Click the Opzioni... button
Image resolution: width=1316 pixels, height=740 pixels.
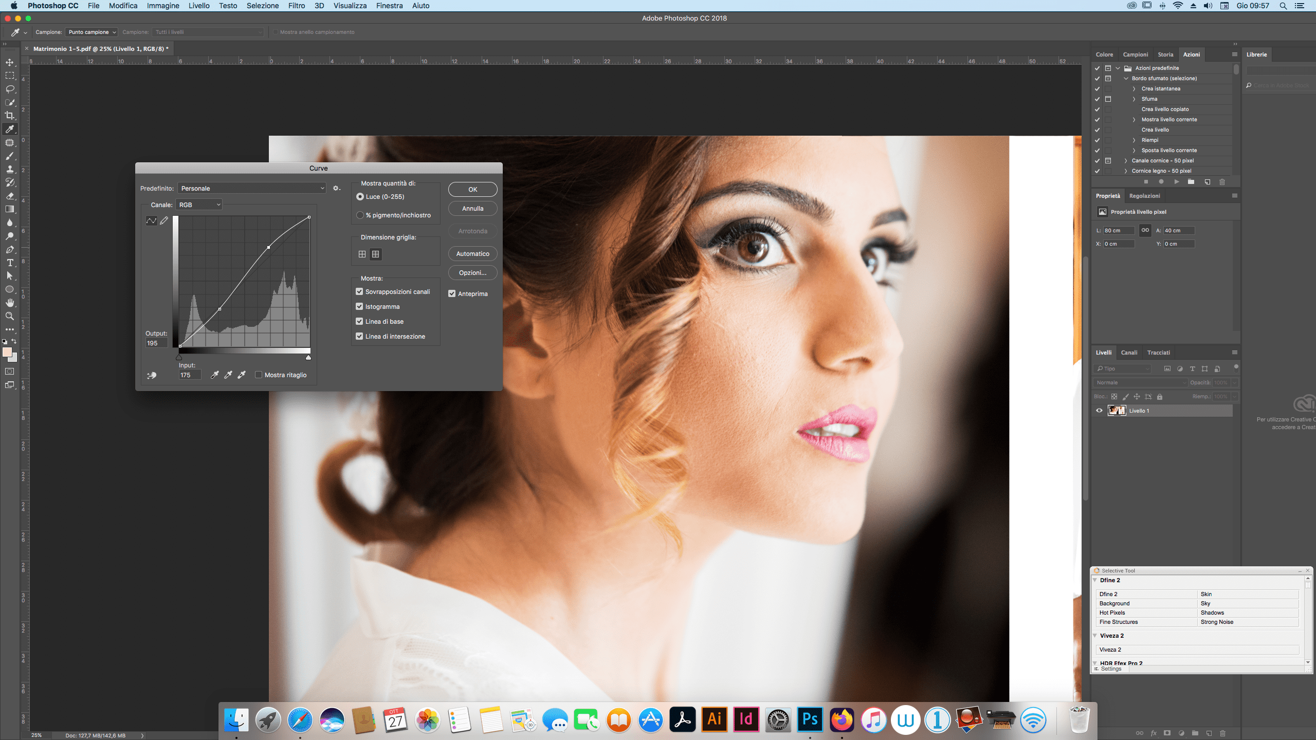click(472, 273)
